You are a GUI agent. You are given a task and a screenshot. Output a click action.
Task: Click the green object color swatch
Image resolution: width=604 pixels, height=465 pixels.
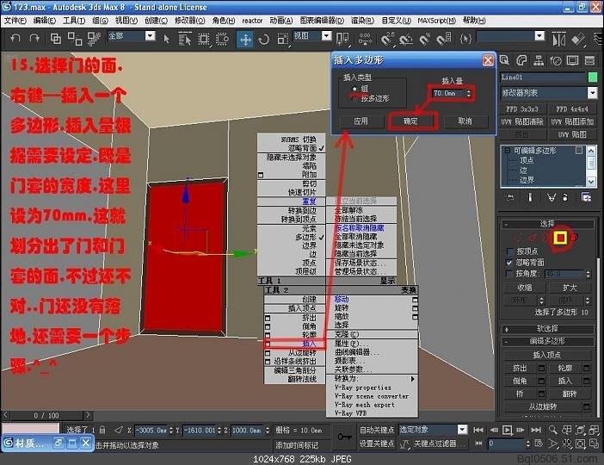pos(593,77)
